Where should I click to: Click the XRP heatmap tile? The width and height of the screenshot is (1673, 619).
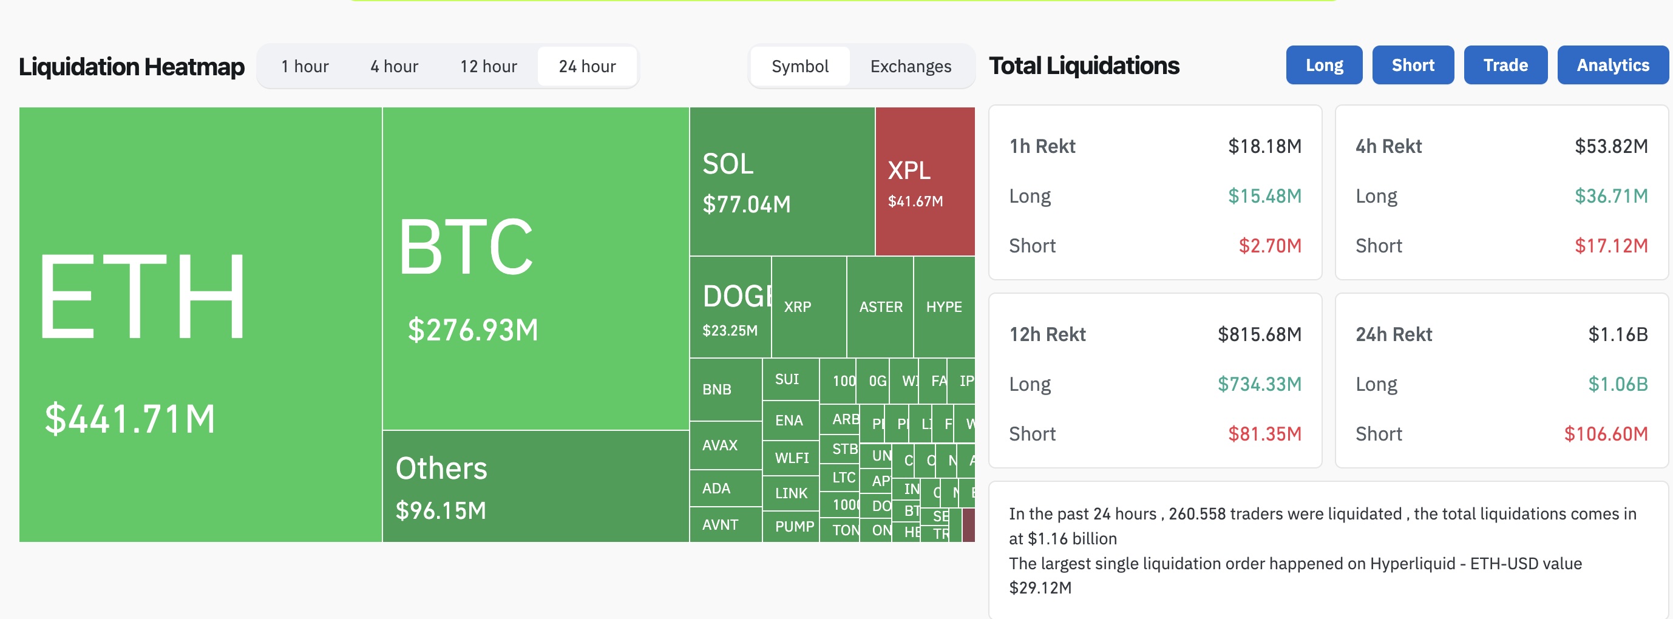809,306
